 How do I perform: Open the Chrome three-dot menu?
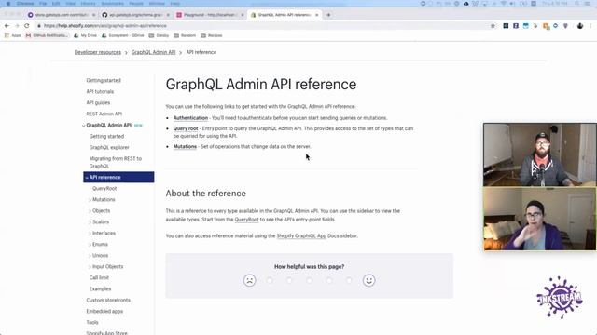click(x=590, y=26)
